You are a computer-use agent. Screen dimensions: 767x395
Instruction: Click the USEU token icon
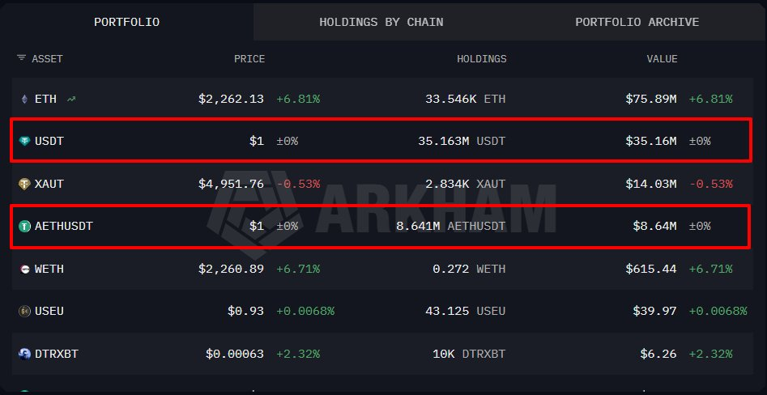click(23, 311)
